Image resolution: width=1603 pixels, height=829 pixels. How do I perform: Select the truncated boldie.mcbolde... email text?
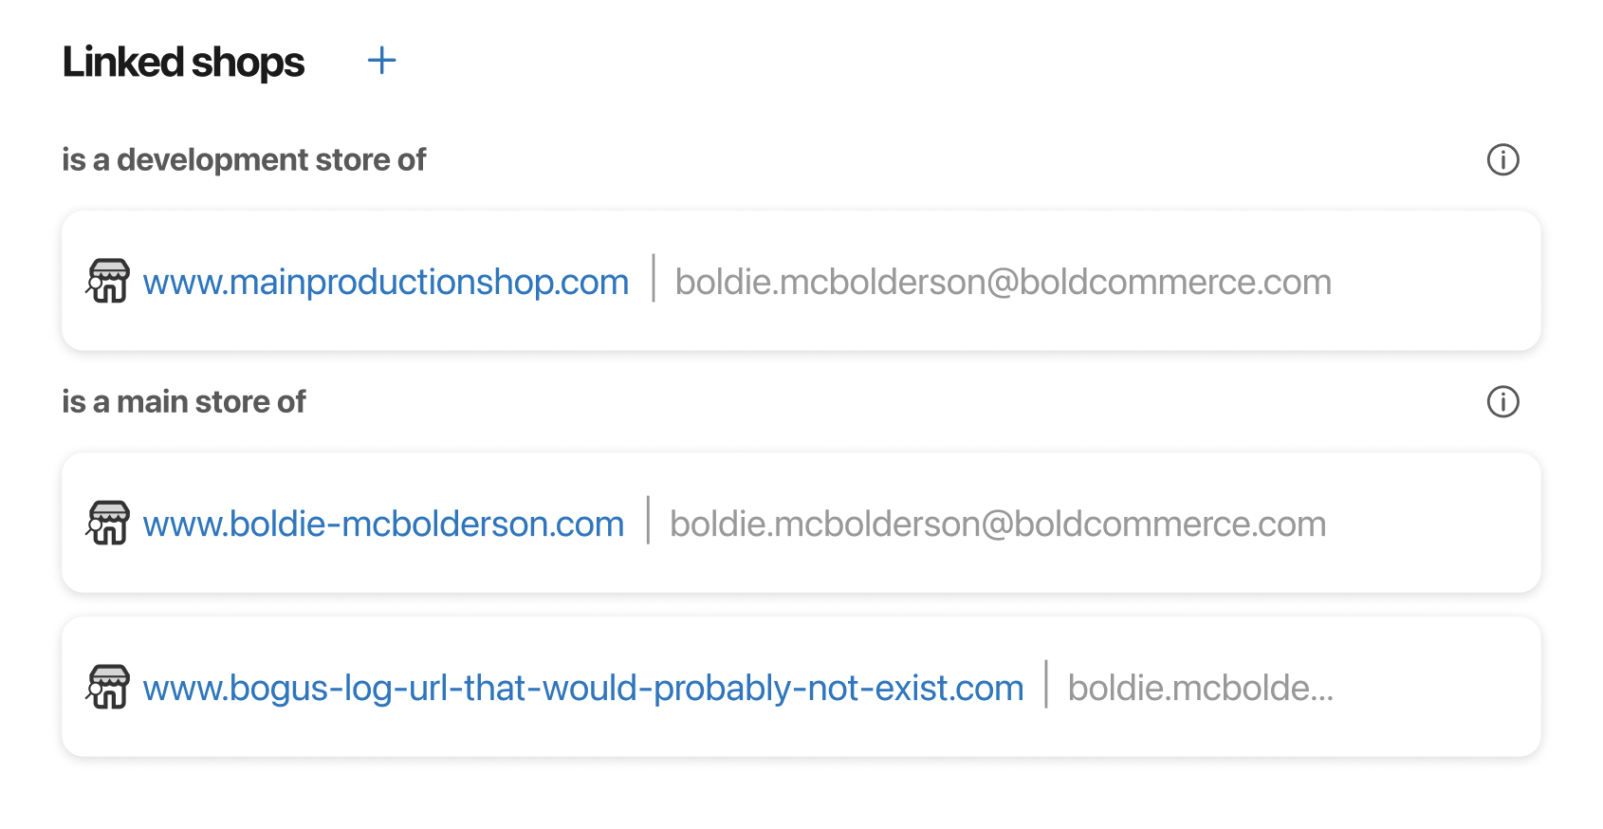[x=1201, y=688]
